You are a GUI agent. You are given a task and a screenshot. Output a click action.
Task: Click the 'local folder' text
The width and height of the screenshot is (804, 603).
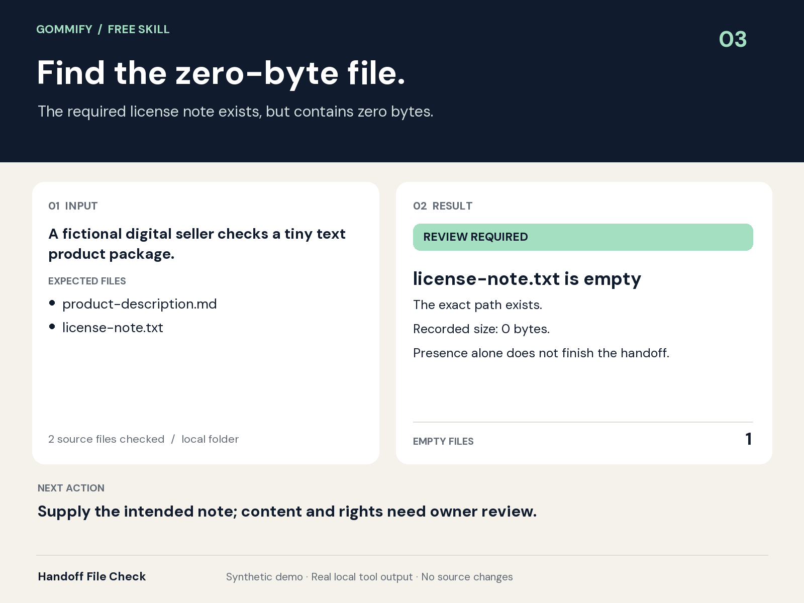(x=210, y=439)
